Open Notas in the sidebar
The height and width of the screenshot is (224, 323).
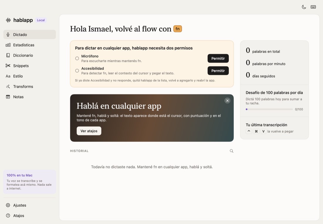(29, 97)
